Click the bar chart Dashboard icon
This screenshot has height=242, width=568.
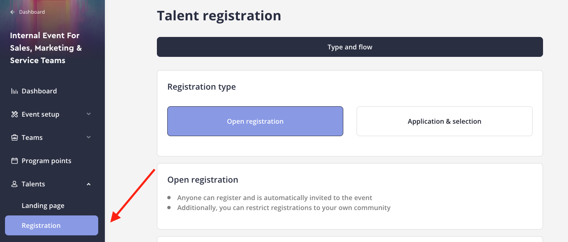pyautogui.click(x=15, y=91)
